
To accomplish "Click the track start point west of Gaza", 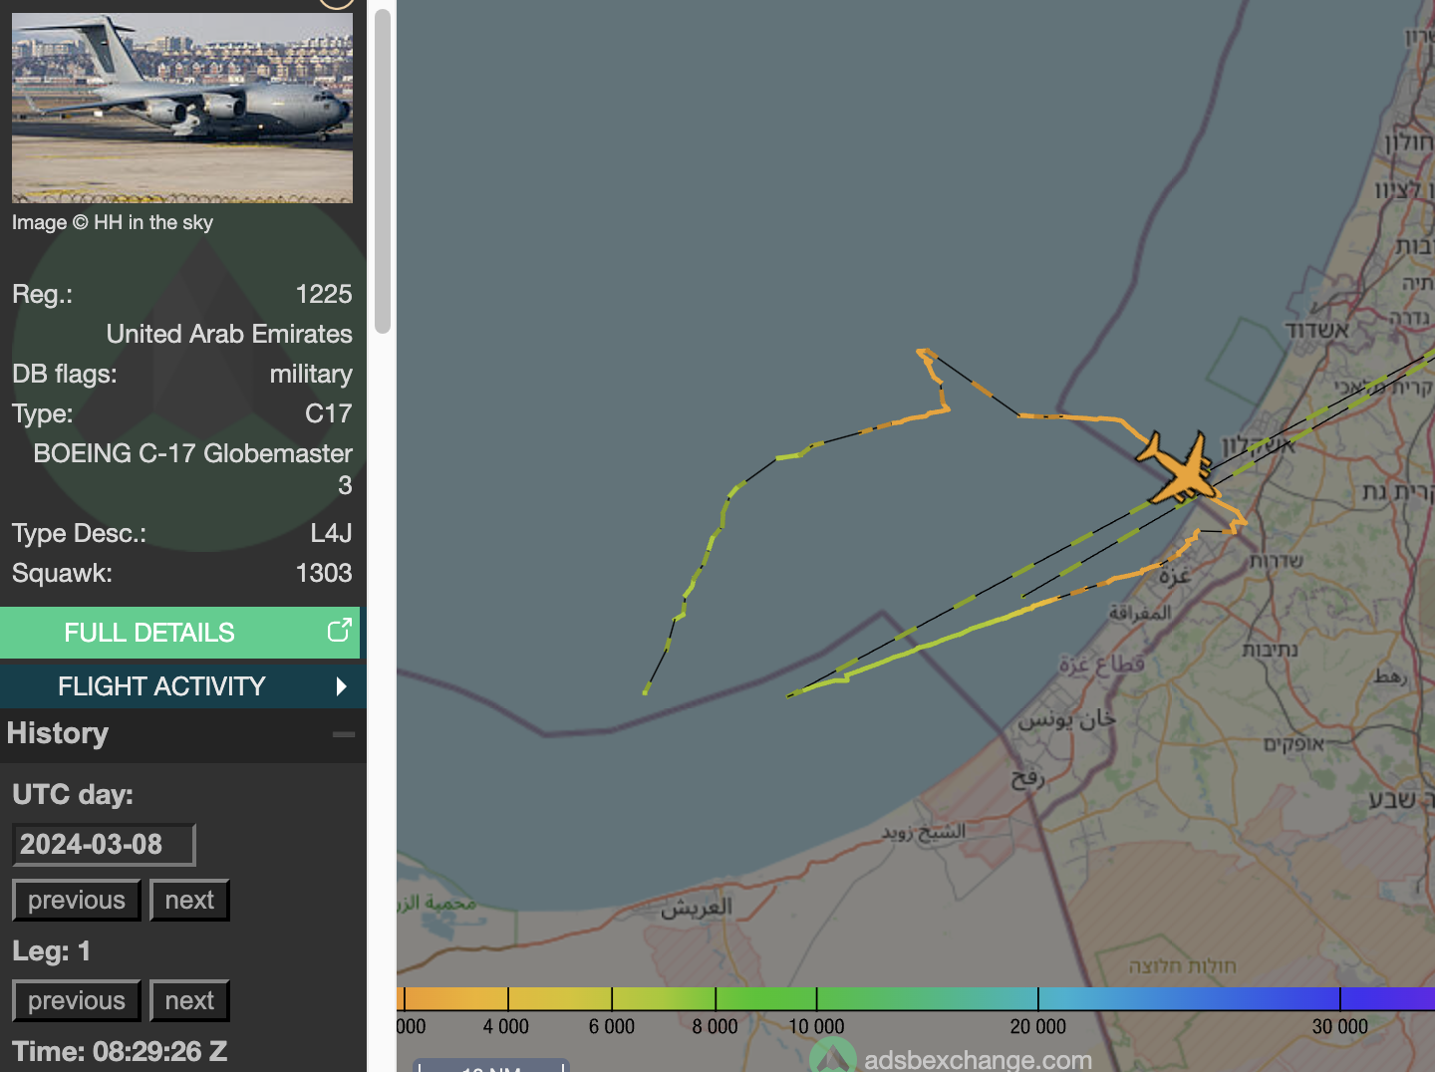I will click(646, 690).
